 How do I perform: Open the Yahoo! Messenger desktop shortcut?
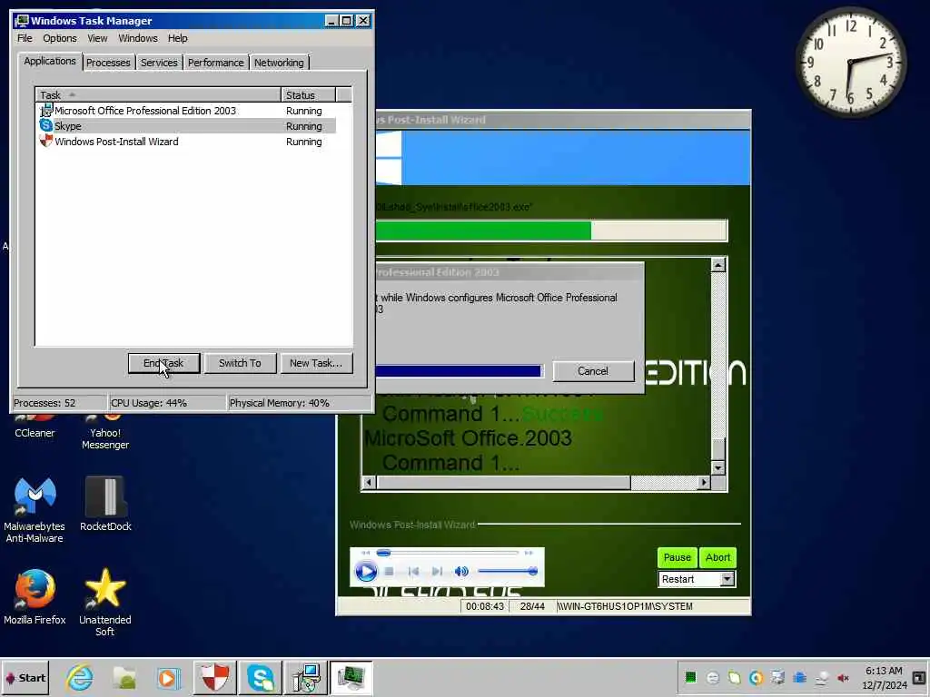[105, 433]
